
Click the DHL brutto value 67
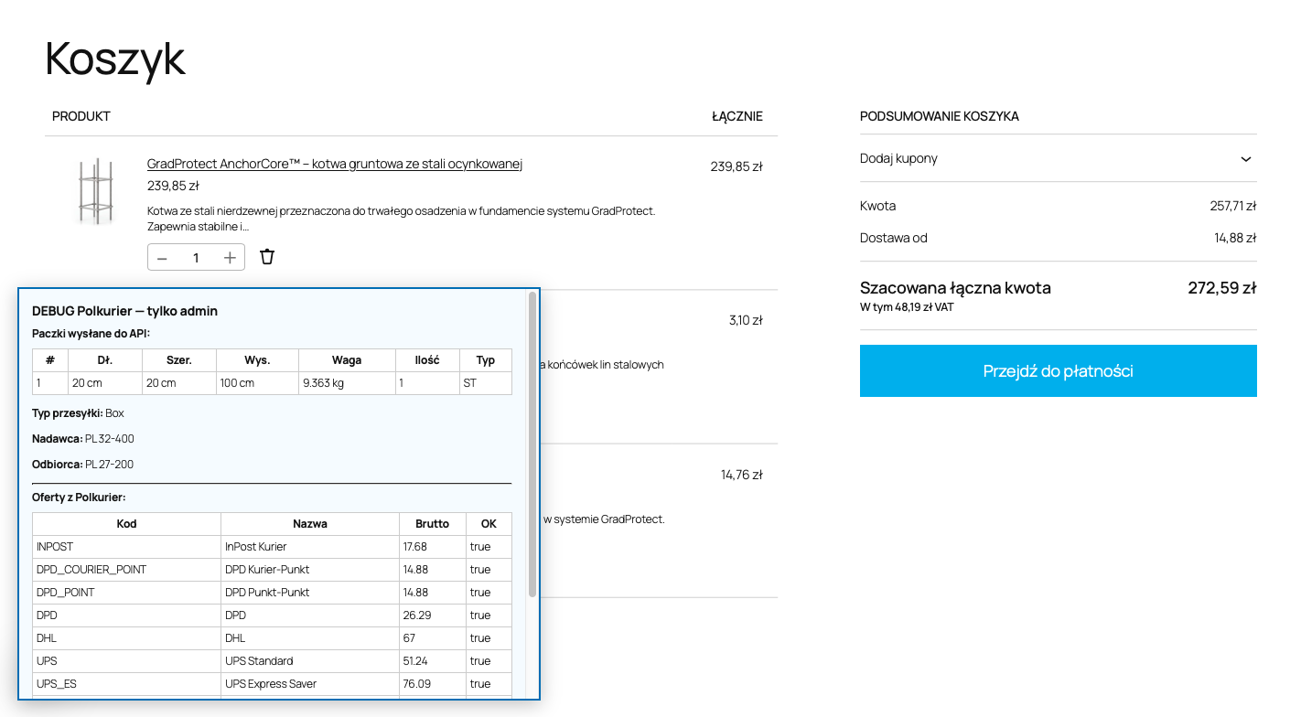pos(433,638)
